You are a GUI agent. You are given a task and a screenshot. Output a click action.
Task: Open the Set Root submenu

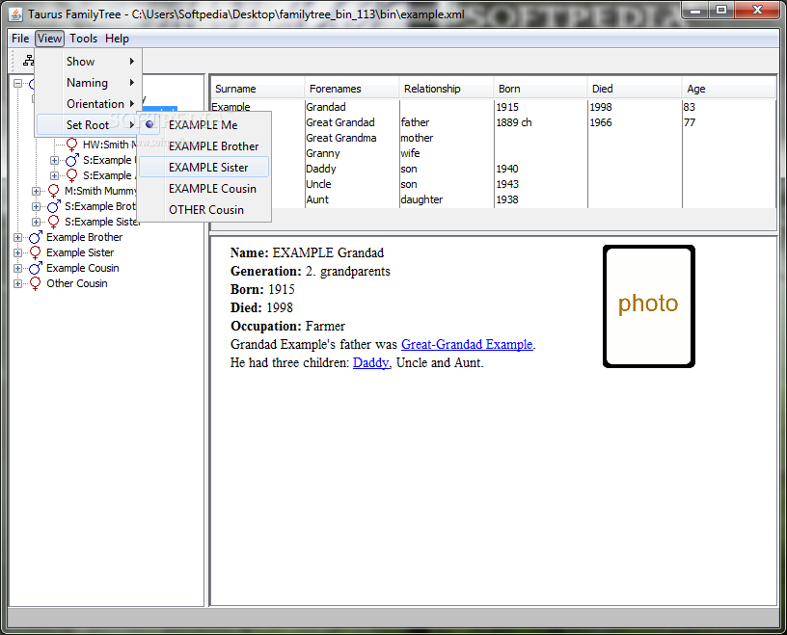click(x=89, y=125)
